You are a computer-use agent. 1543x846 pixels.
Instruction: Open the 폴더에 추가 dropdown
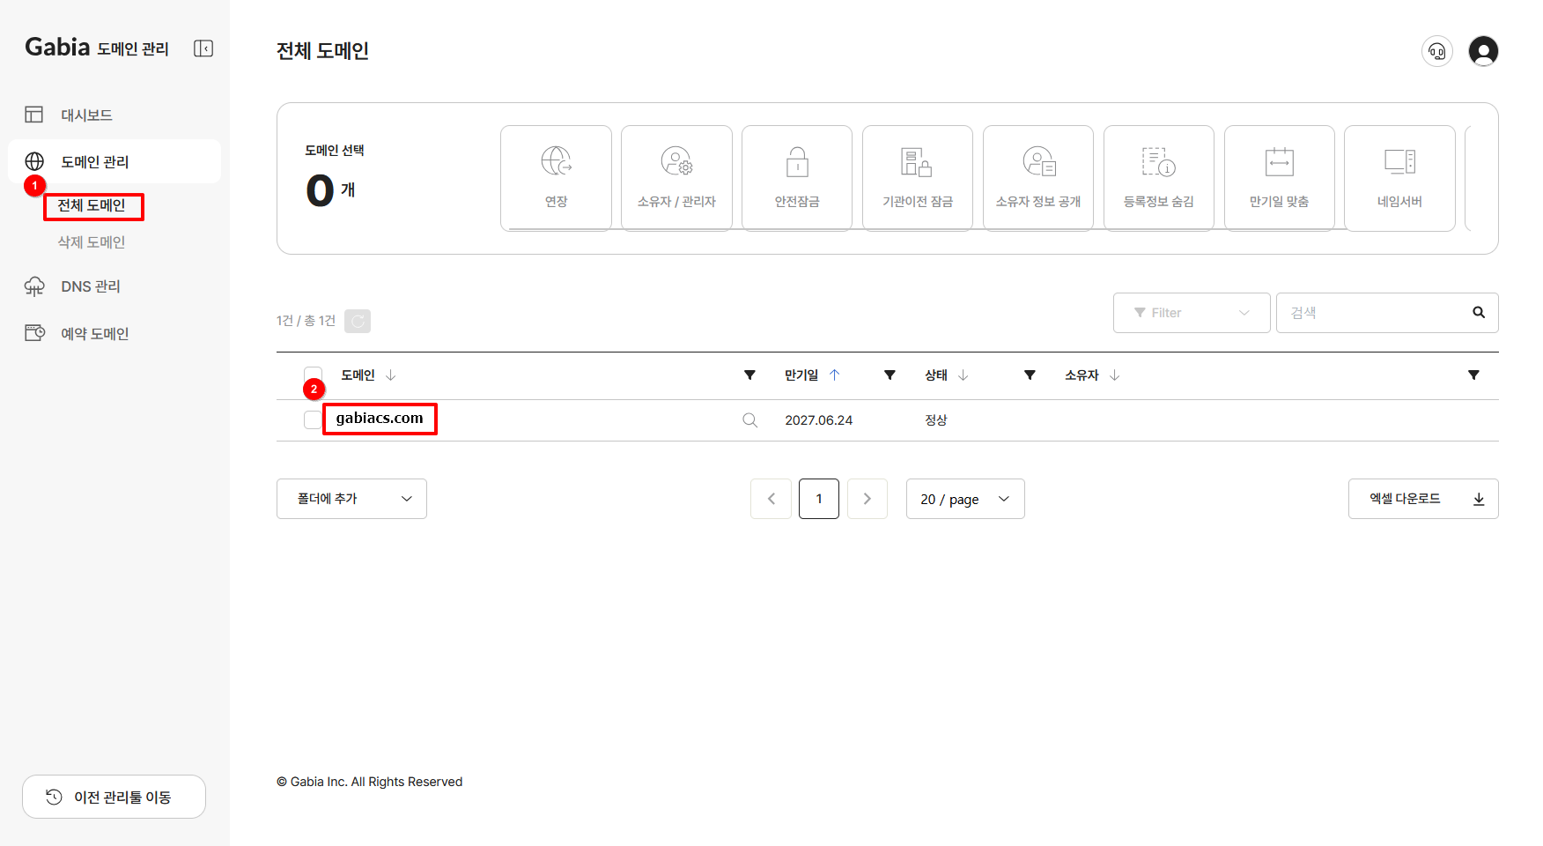click(351, 499)
